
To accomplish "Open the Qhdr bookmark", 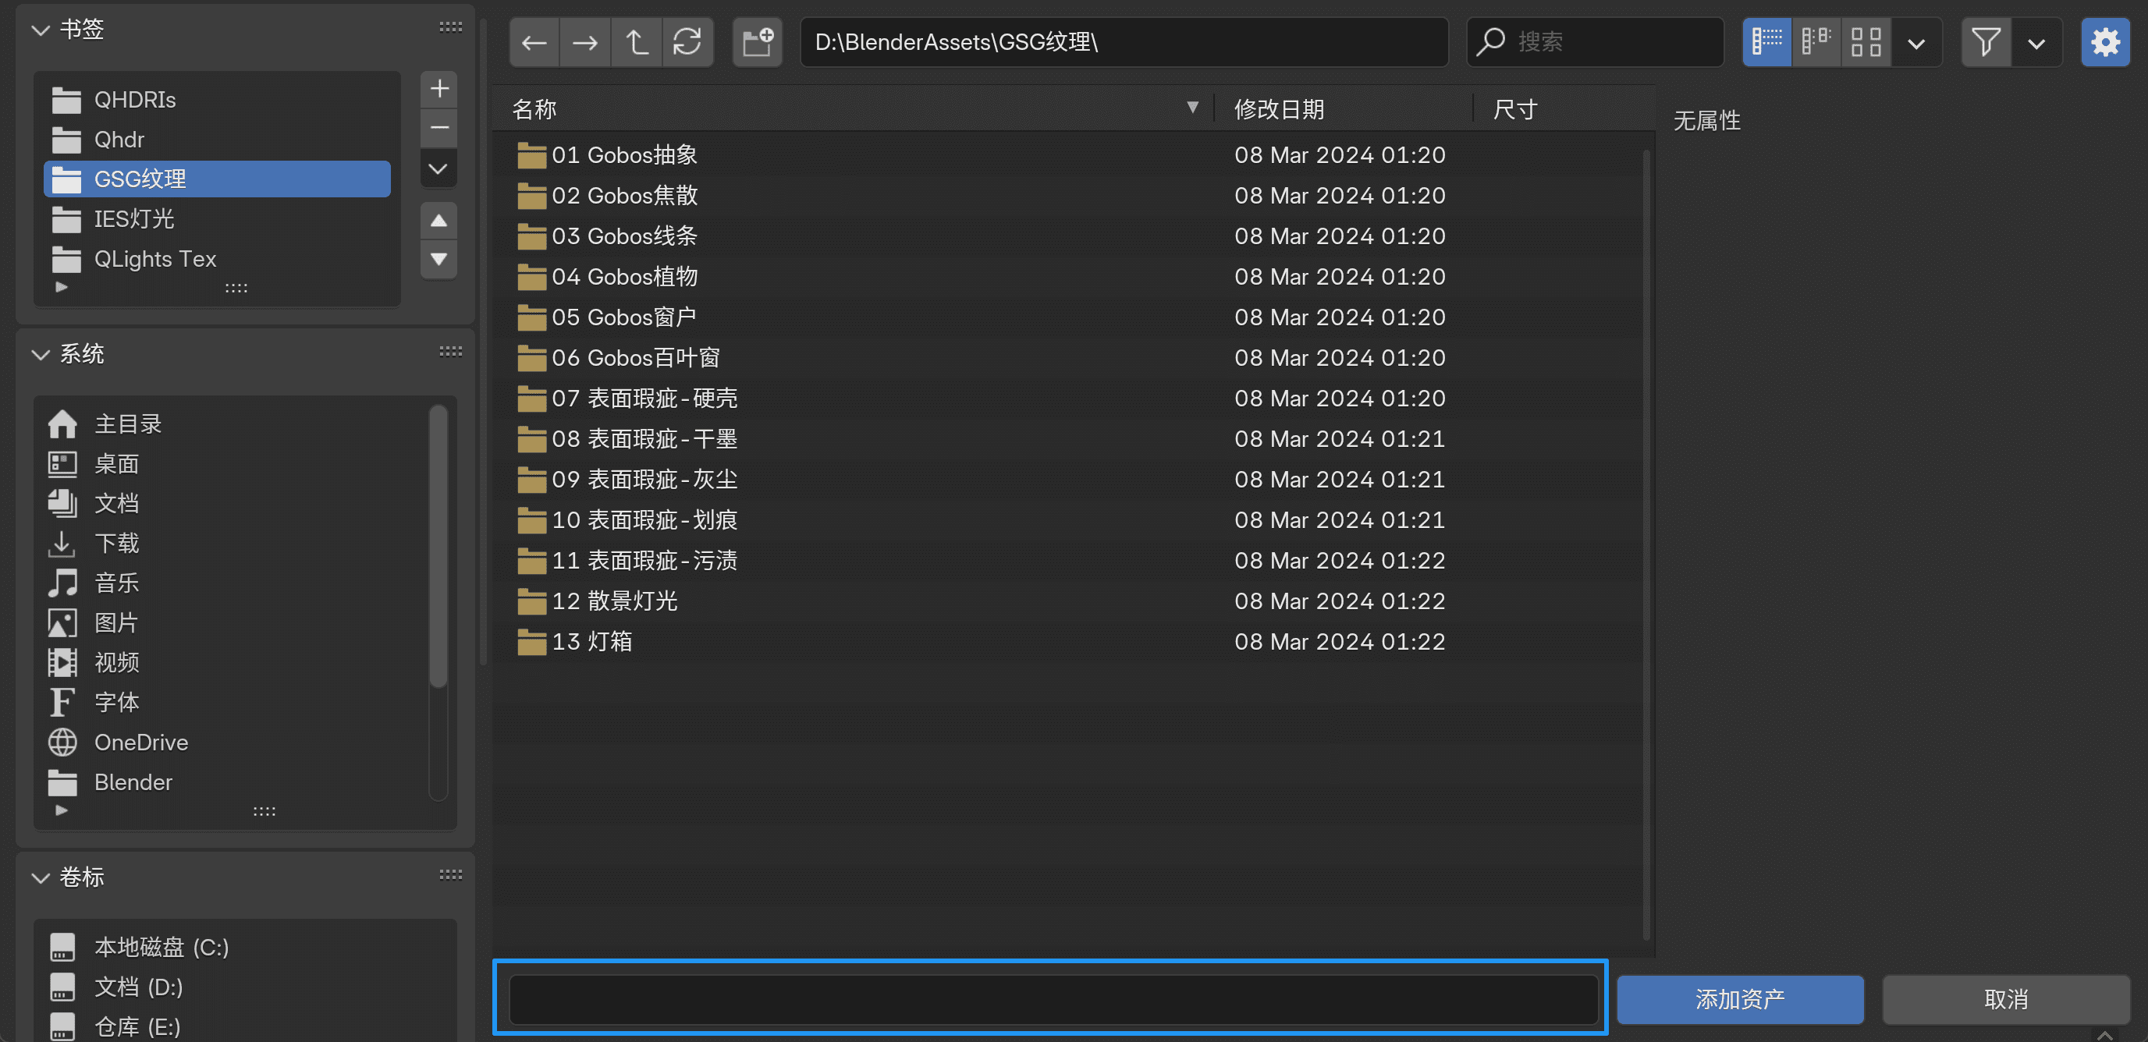I will tap(217, 139).
